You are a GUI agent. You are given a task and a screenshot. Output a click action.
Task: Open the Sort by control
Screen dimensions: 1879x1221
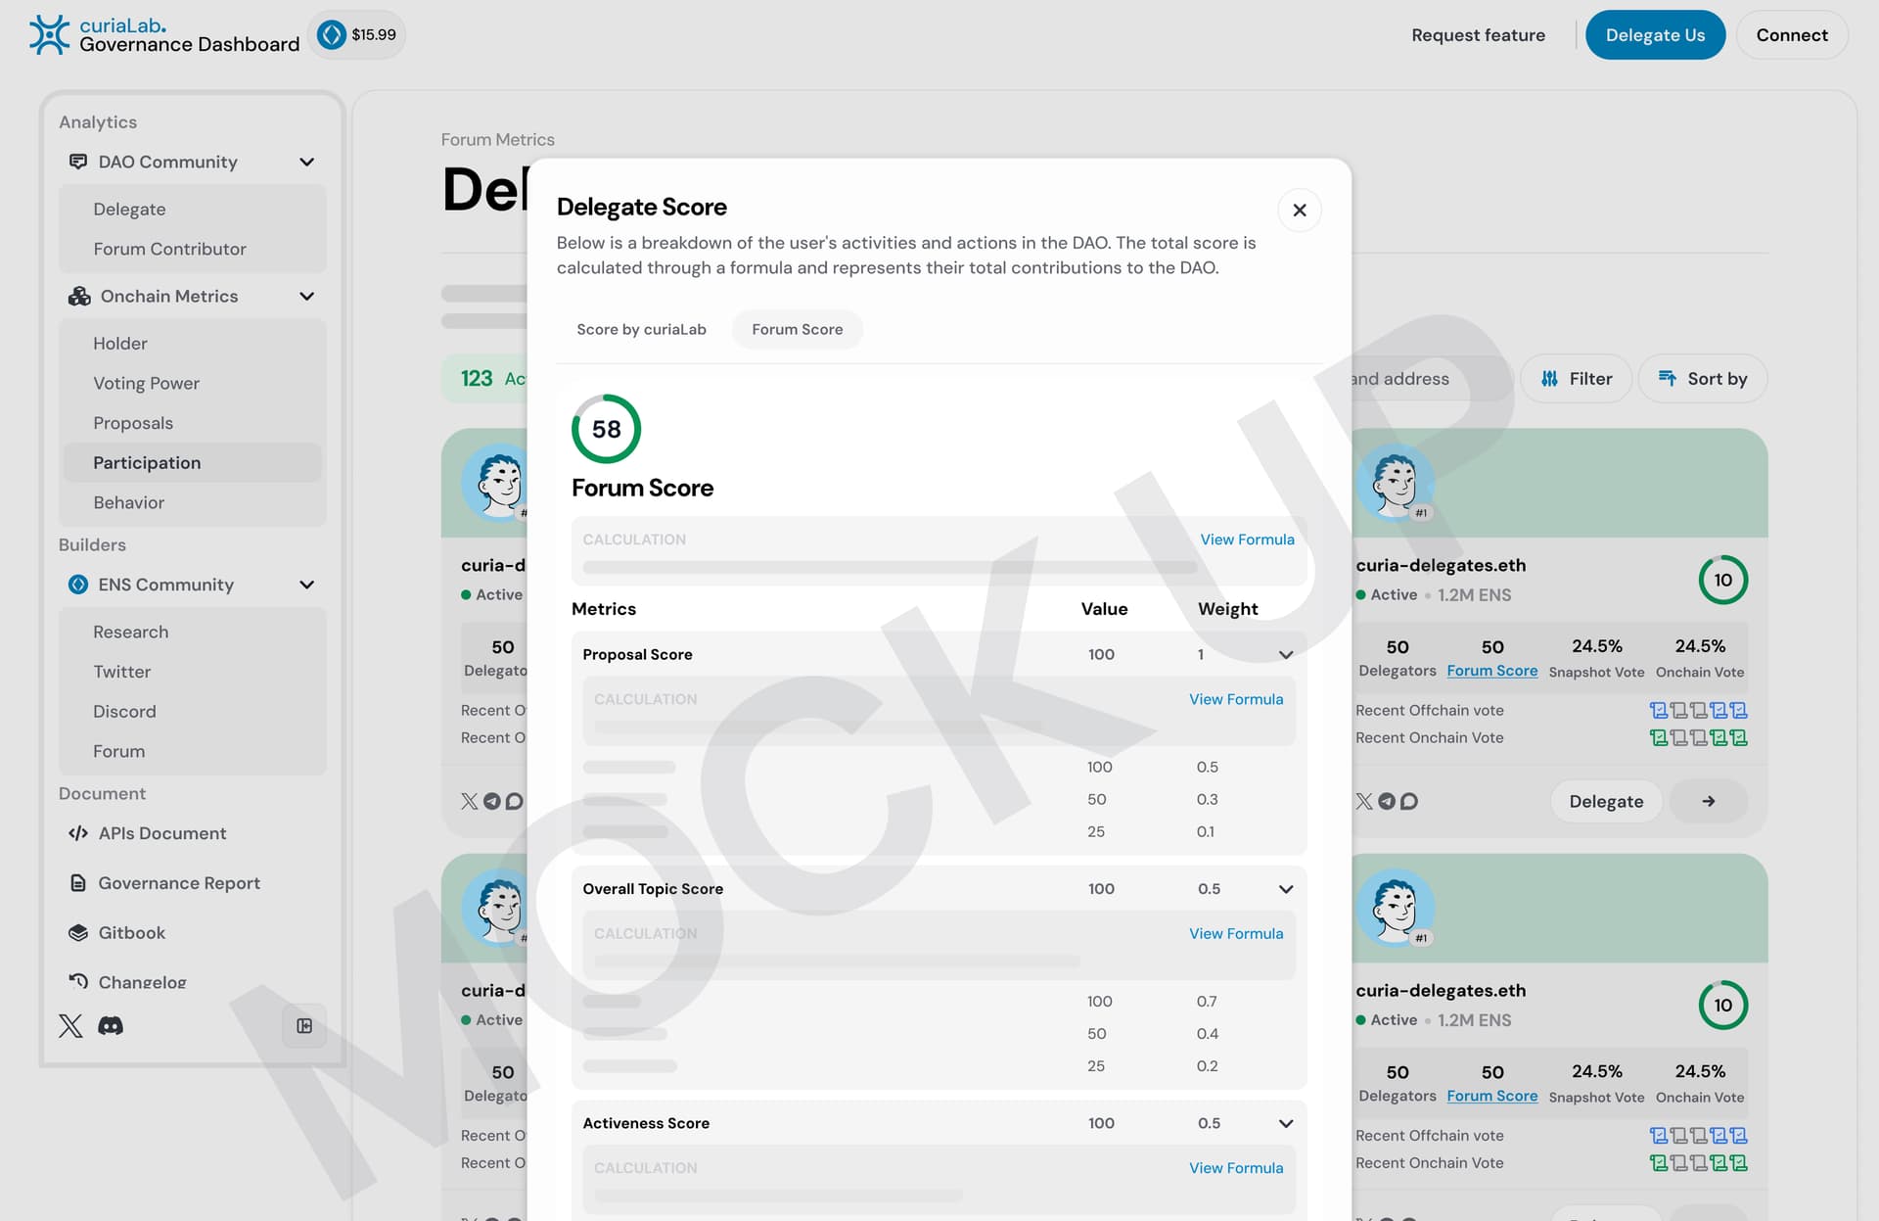click(x=1703, y=379)
